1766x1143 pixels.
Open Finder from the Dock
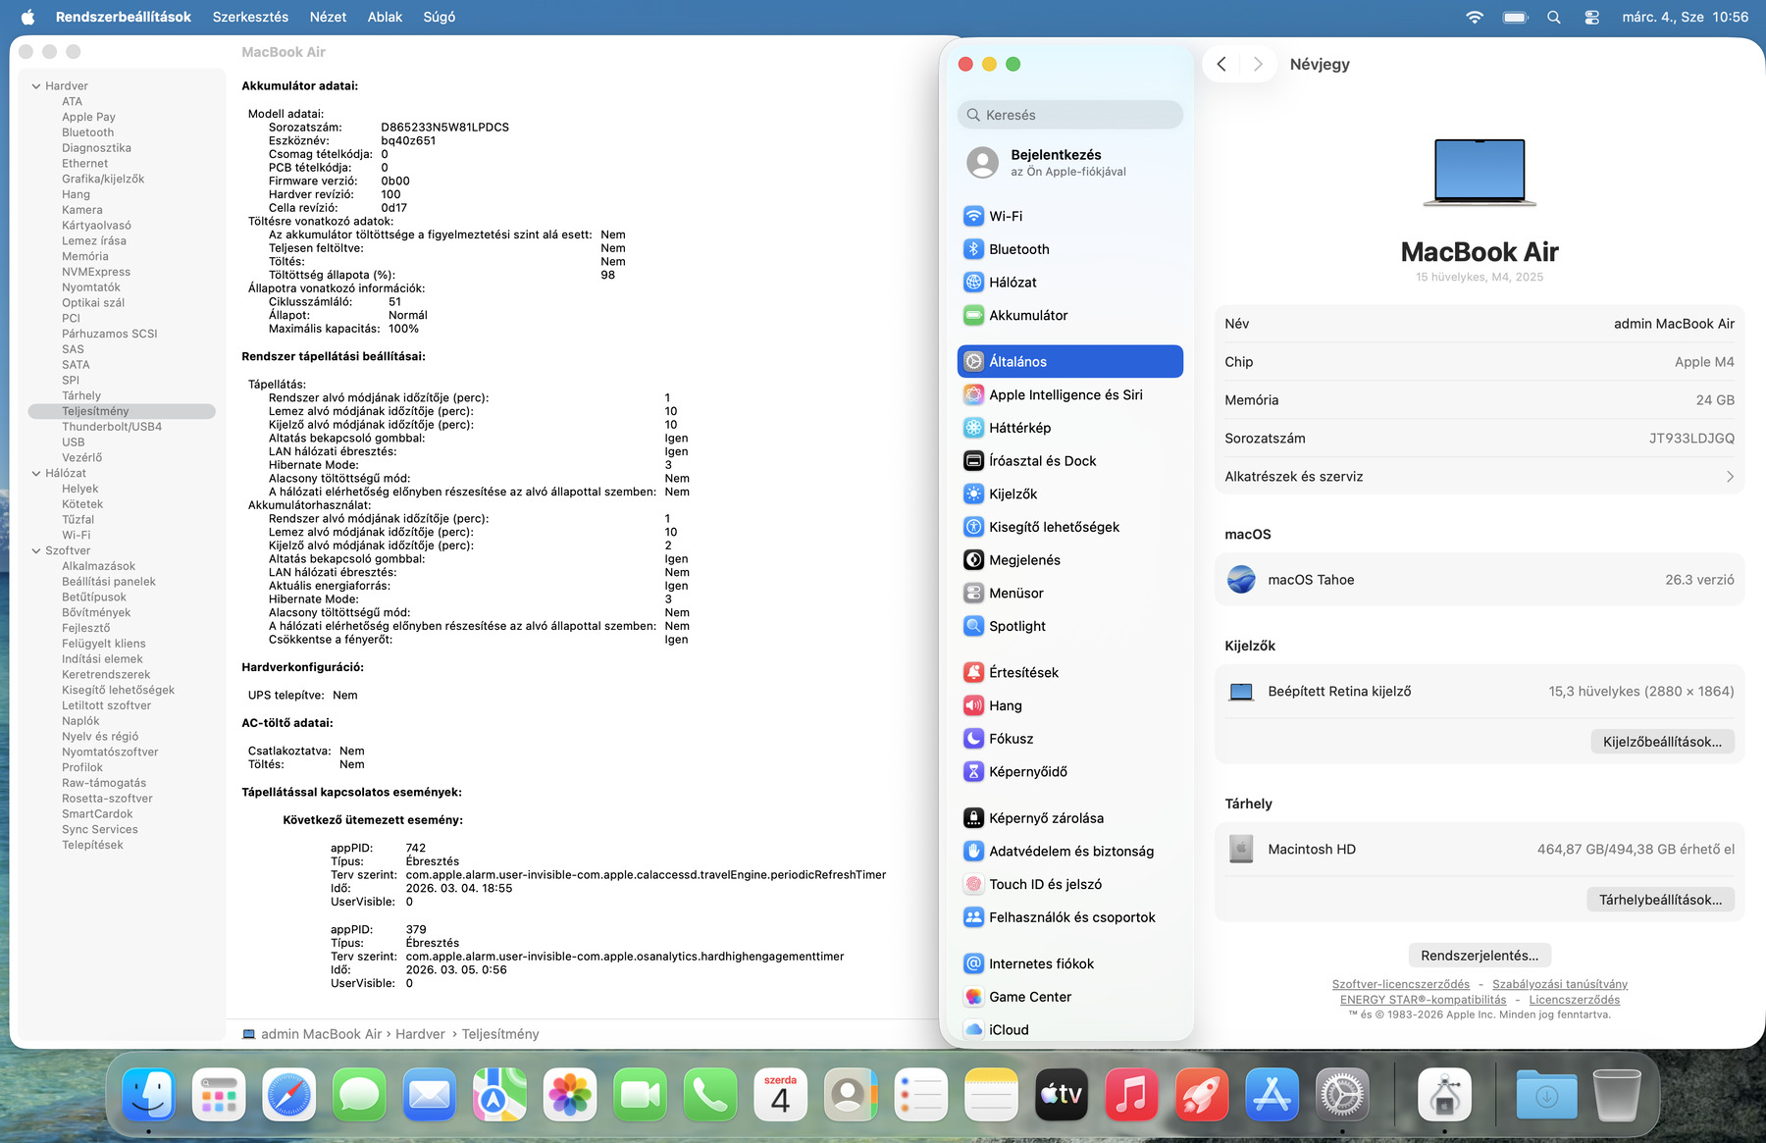149,1095
